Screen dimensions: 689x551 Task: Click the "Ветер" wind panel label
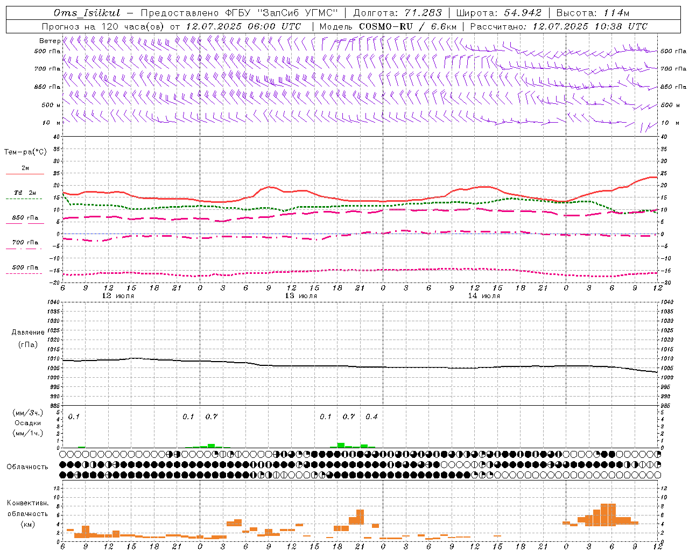click(50, 41)
